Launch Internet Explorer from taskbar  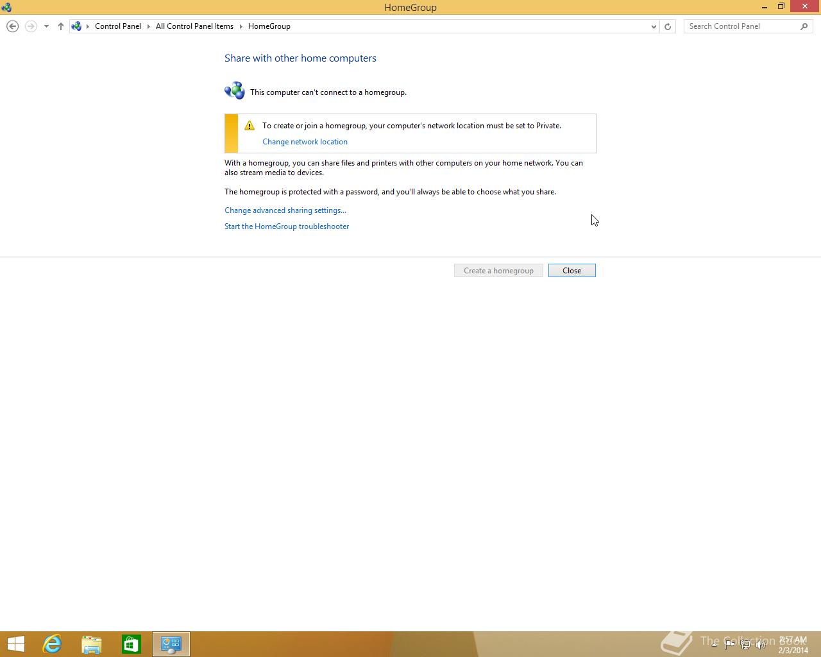point(52,644)
